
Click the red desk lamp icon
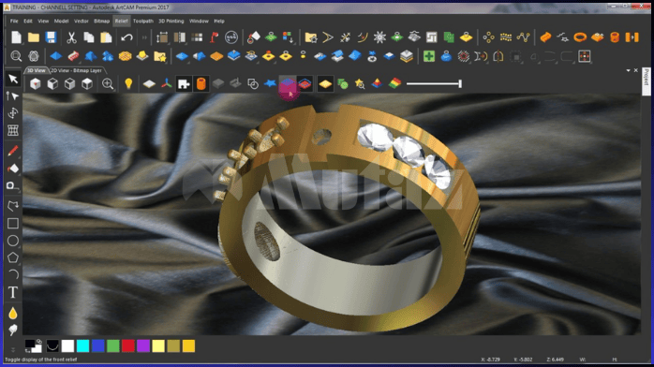(214, 37)
